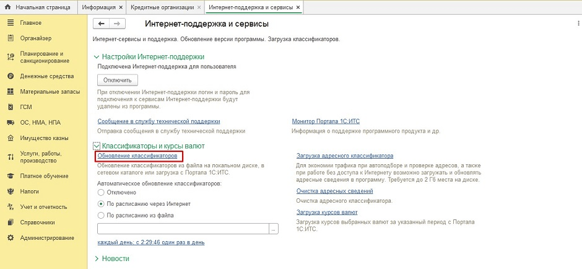Viewport: 582px width, 269px height.
Task: Collapse the Настройки Интернет-поддержки section
Action: coord(96,56)
